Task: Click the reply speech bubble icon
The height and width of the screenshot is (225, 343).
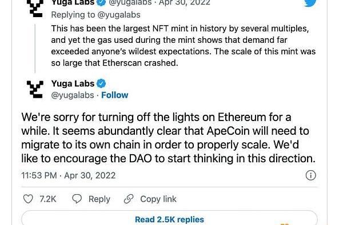Action: 77,199
